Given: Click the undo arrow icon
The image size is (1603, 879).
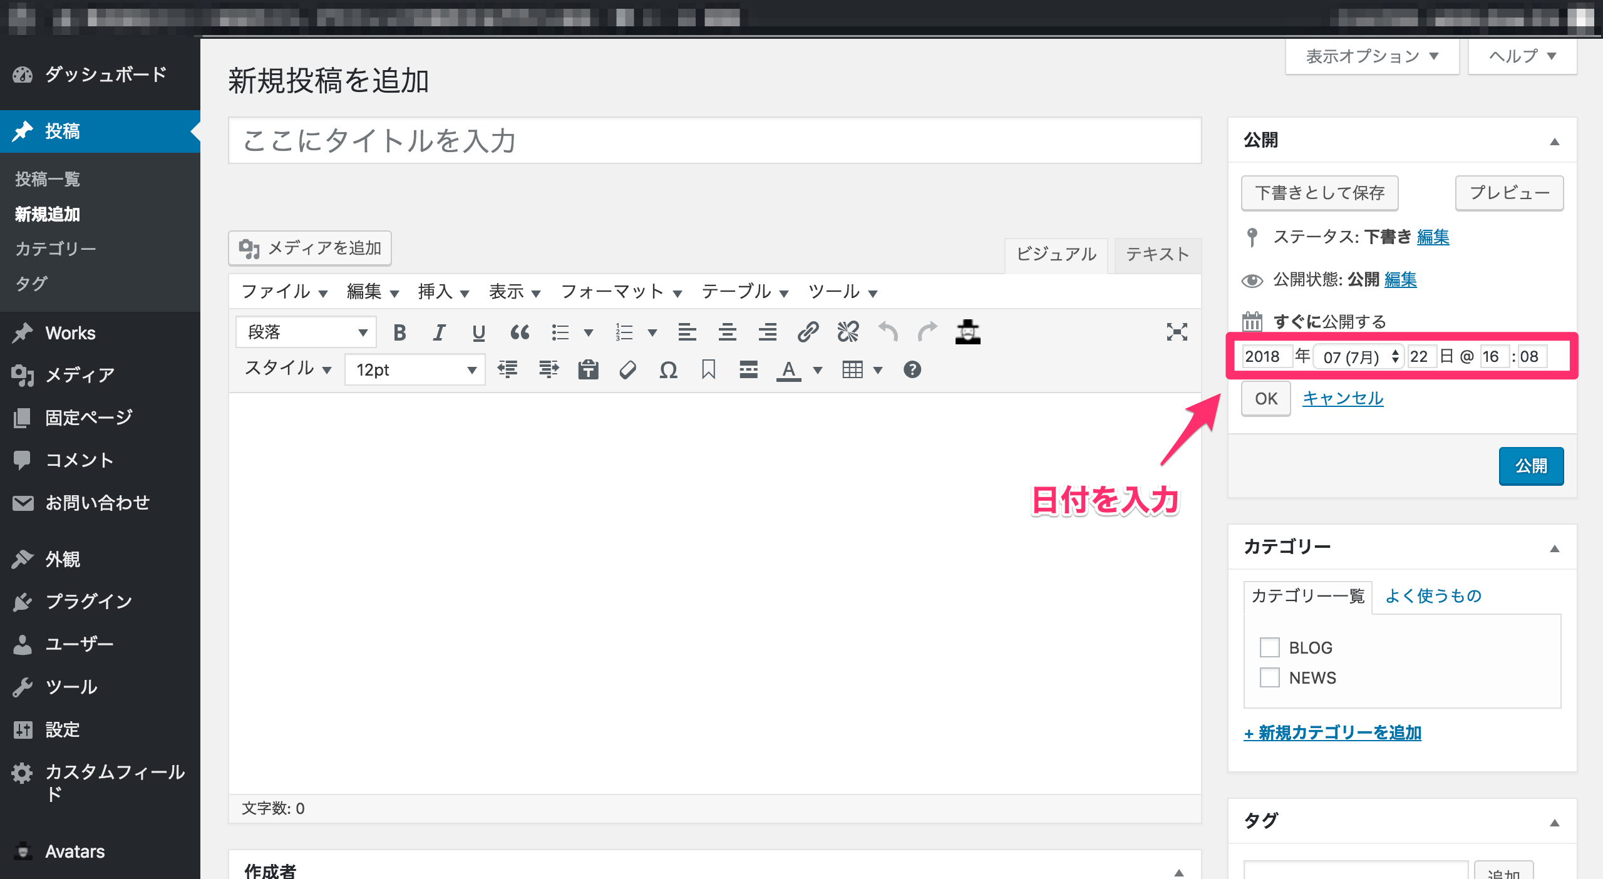Looking at the screenshot, I should (x=888, y=332).
